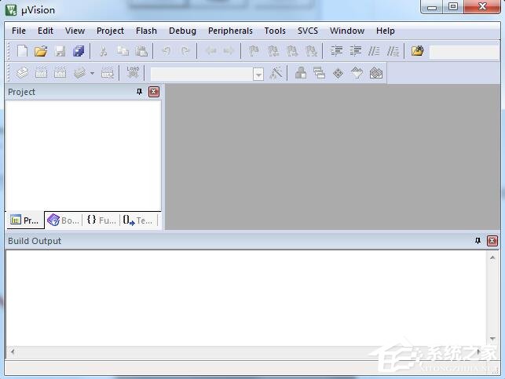Viewport: 505px width, 379px height.
Task: Click the LOAD download icon
Action: (133, 73)
